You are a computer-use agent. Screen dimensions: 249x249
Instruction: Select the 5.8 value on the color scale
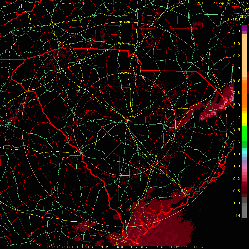[237, 93]
